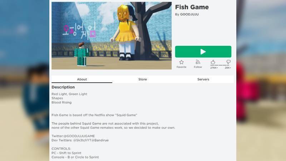286x161 pixels.
Task: Click the Favorite star icon
Action: [x=181, y=62]
